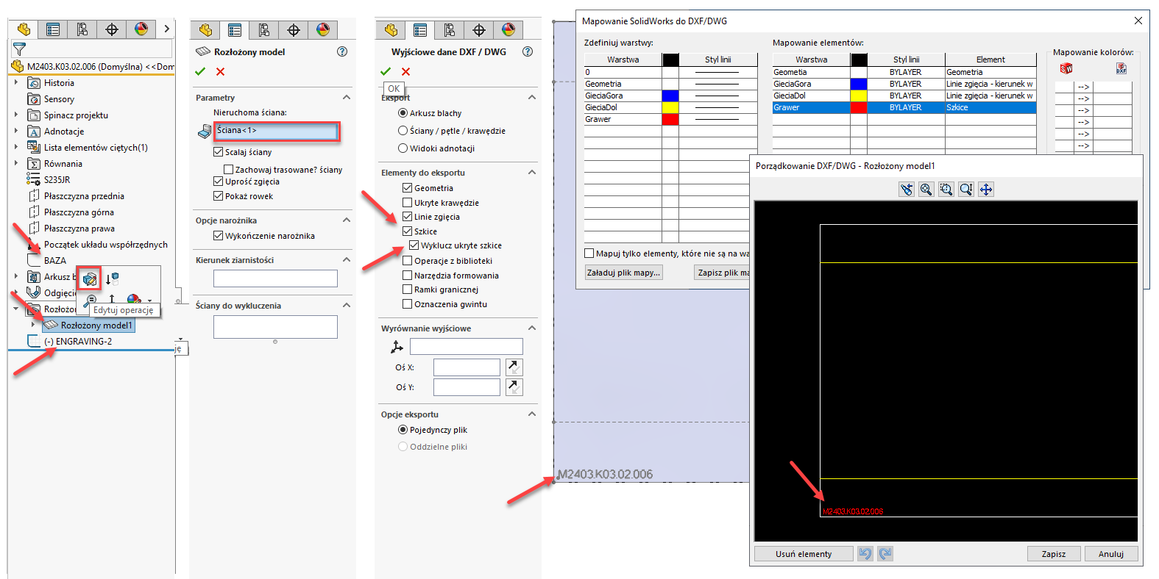Screen dimensions: 1159x579
Task: Click the blue color swatch of the GieciaGora layer
Action: pyautogui.click(x=670, y=96)
